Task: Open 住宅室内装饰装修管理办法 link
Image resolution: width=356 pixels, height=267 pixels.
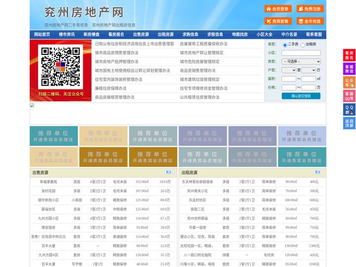Action: coord(119,80)
